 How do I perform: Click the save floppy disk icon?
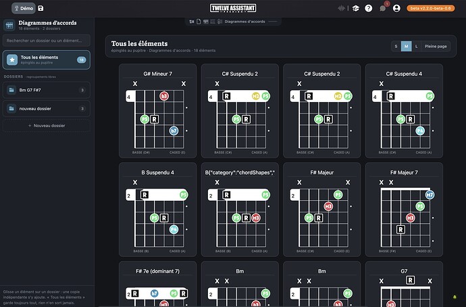tap(41, 8)
